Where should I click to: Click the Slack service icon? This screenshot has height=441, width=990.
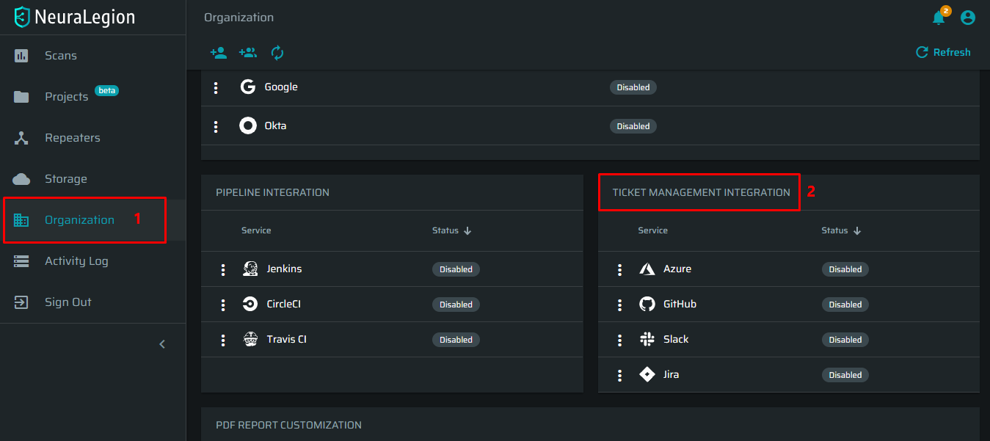(647, 340)
